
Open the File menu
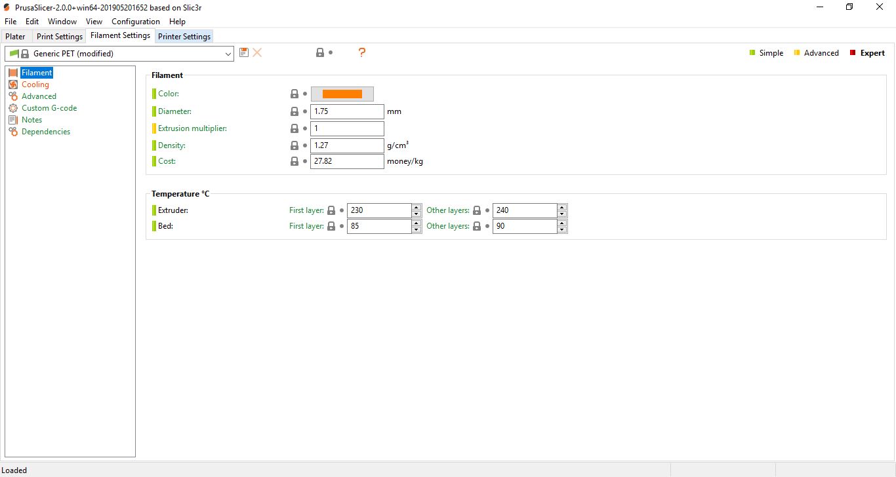pos(10,22)
